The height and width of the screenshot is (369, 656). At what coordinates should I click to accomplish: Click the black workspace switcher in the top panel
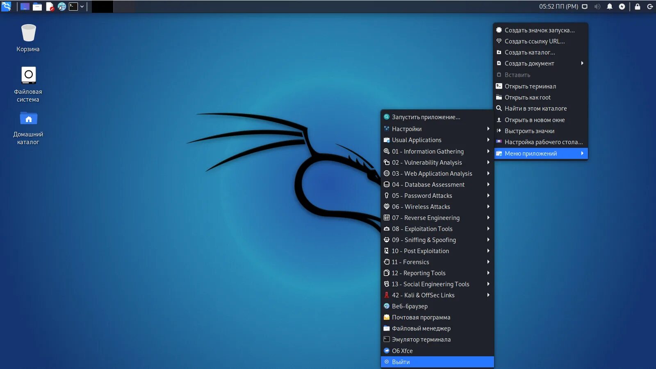(102, 7)
